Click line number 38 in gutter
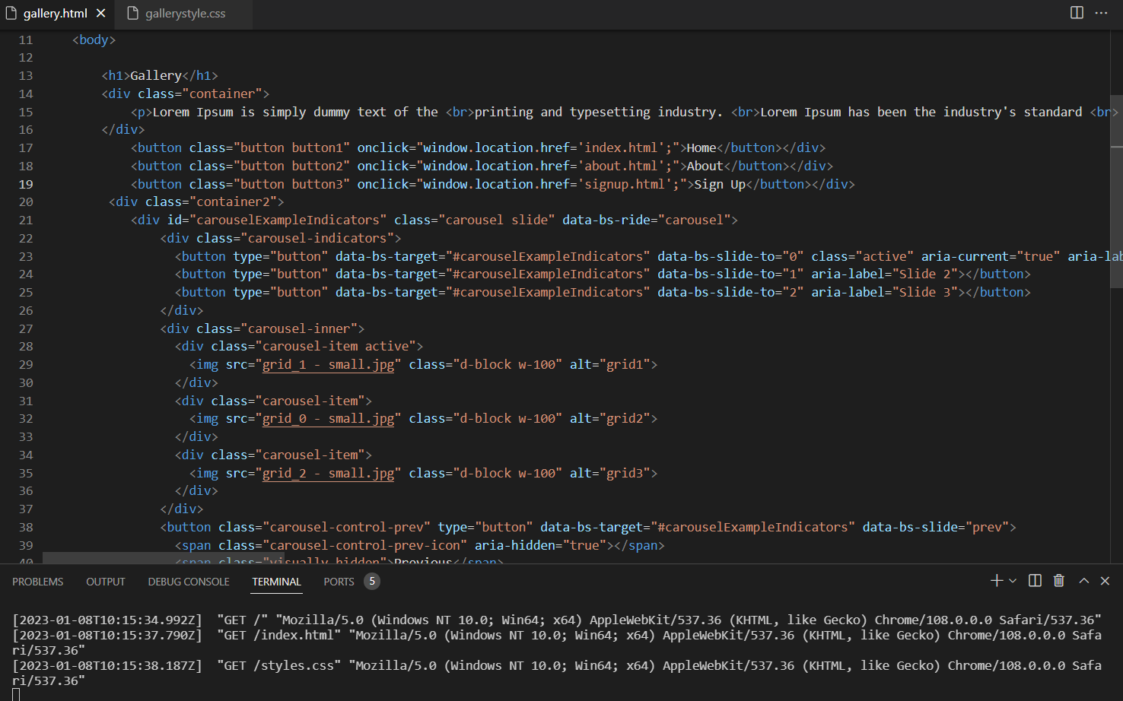This screenshot has width=1123, height=701. 26,527
